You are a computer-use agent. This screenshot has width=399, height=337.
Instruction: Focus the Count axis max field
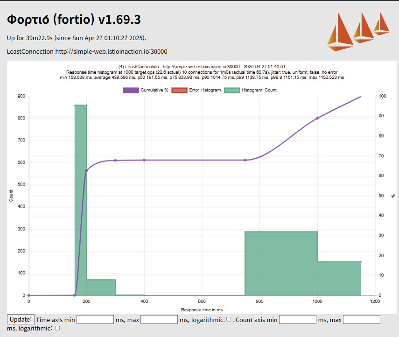[362, 319]
